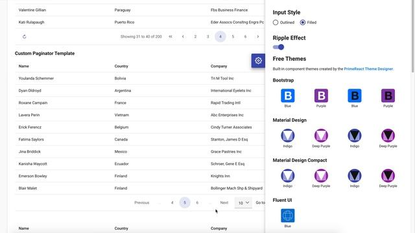Select Bootstrap light Blue theme icon

(288, 96)
